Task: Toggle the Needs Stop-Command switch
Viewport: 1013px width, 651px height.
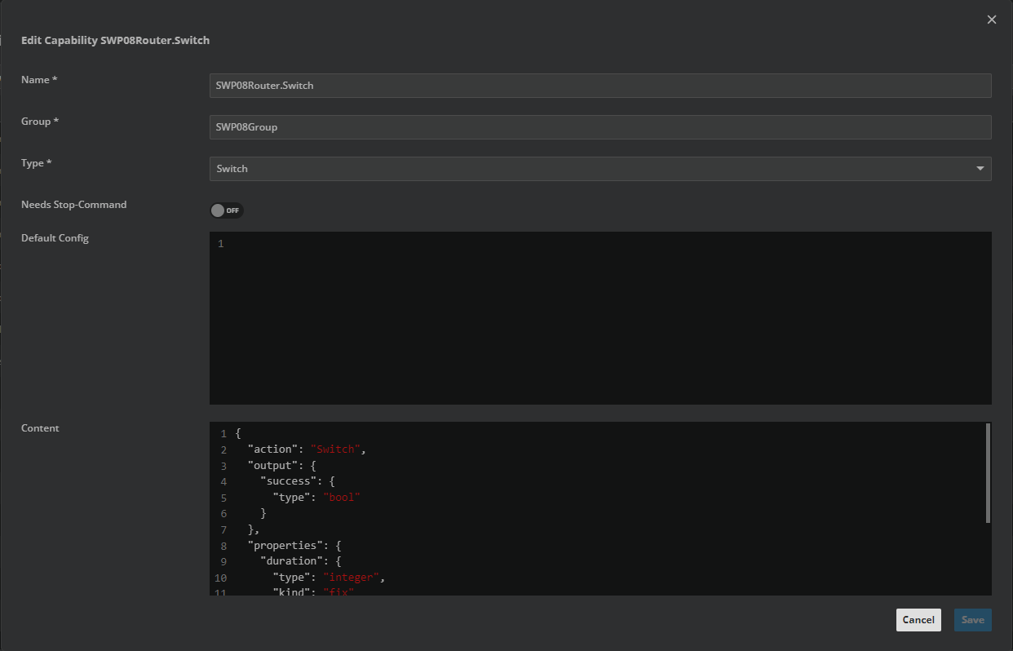Action: click(x=226, y=210)
